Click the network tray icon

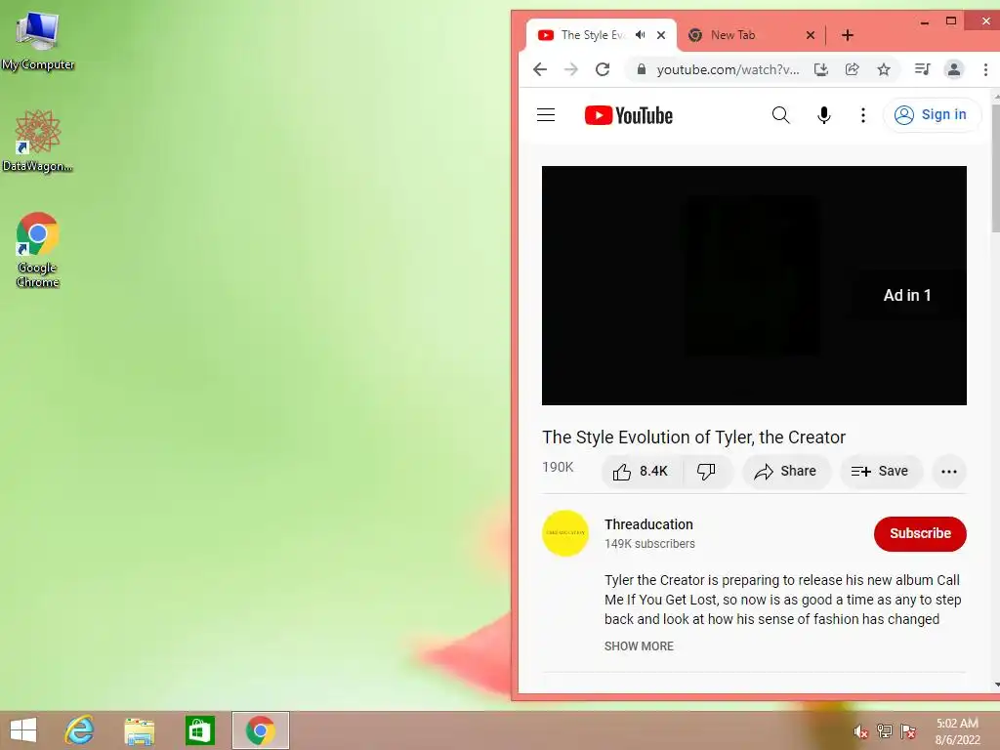pos(885,730)
